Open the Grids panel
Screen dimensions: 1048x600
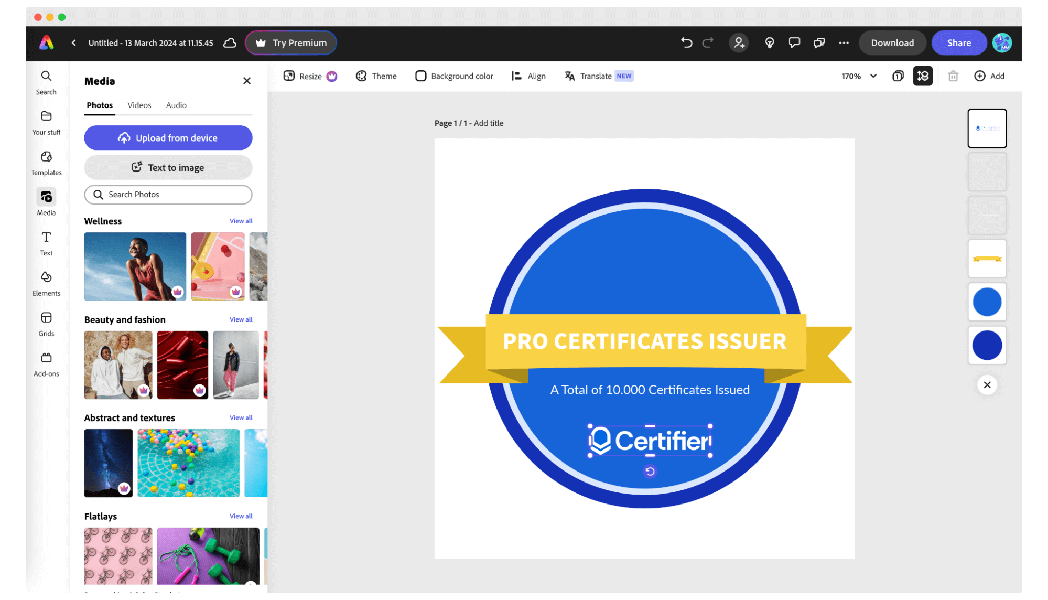[x=46, y=325]
